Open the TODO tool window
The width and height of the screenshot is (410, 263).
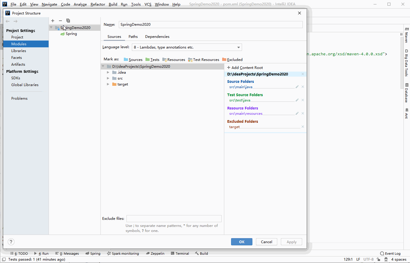click(x=19, y=254)
